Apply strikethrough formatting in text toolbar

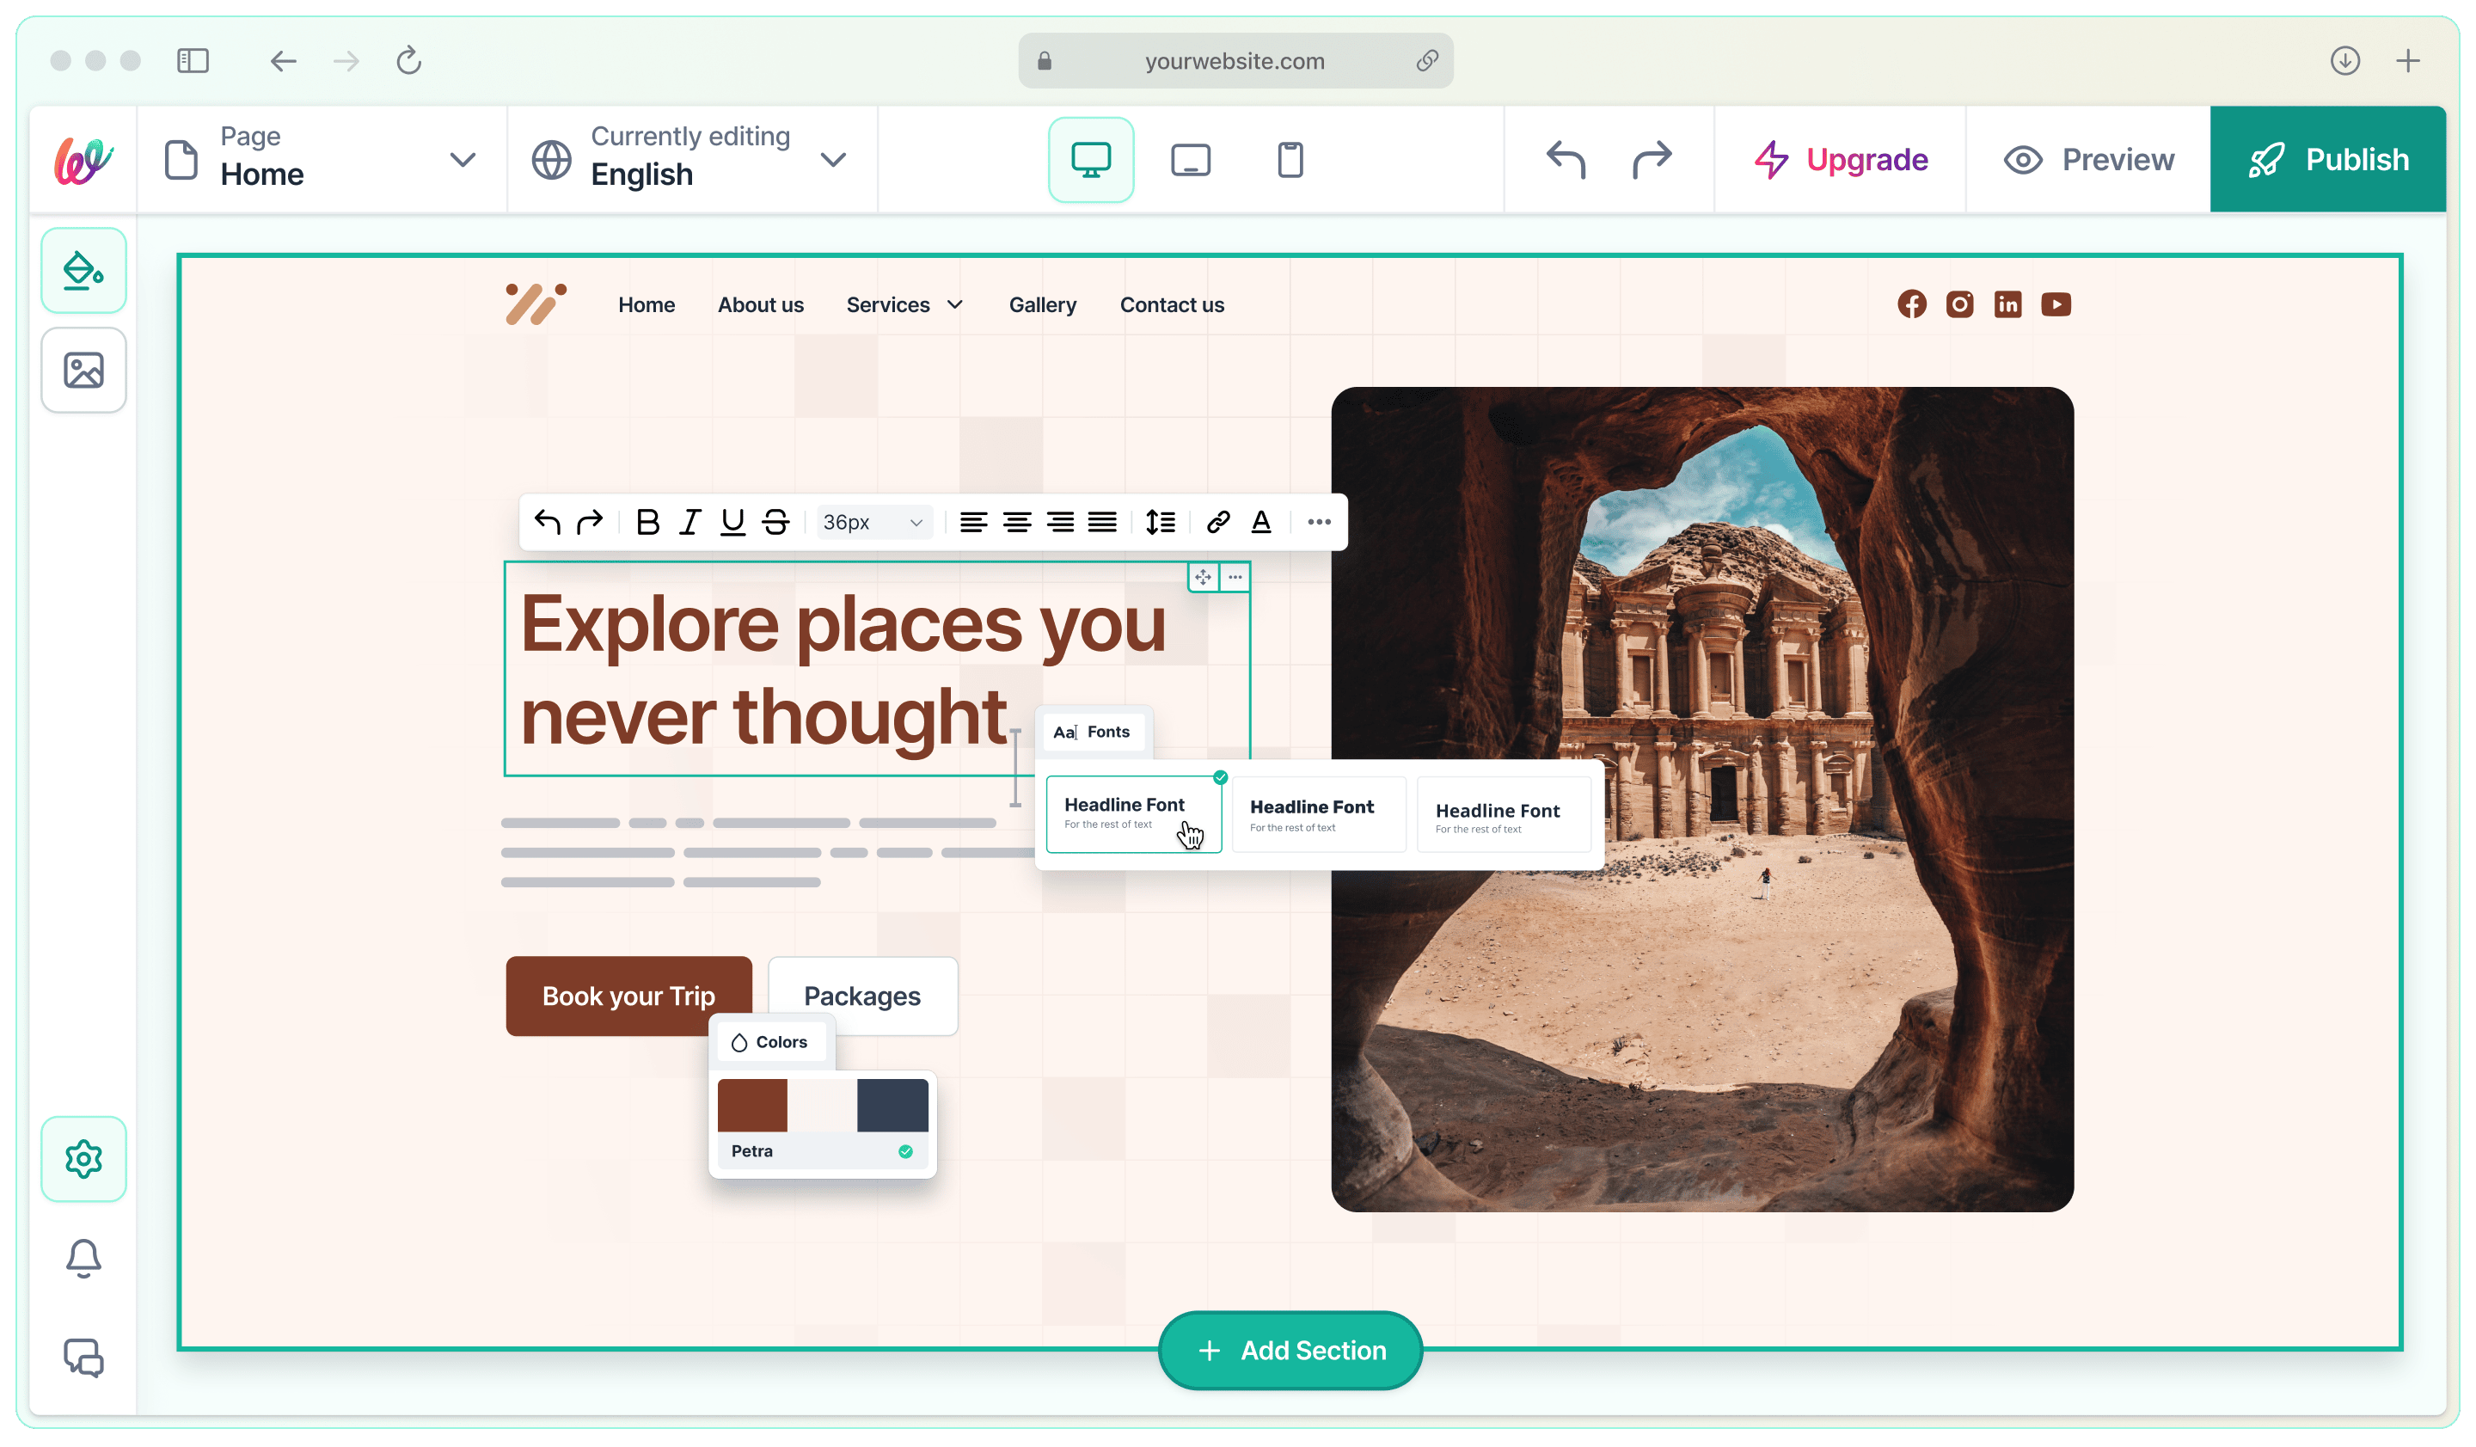tap(776, 522)
